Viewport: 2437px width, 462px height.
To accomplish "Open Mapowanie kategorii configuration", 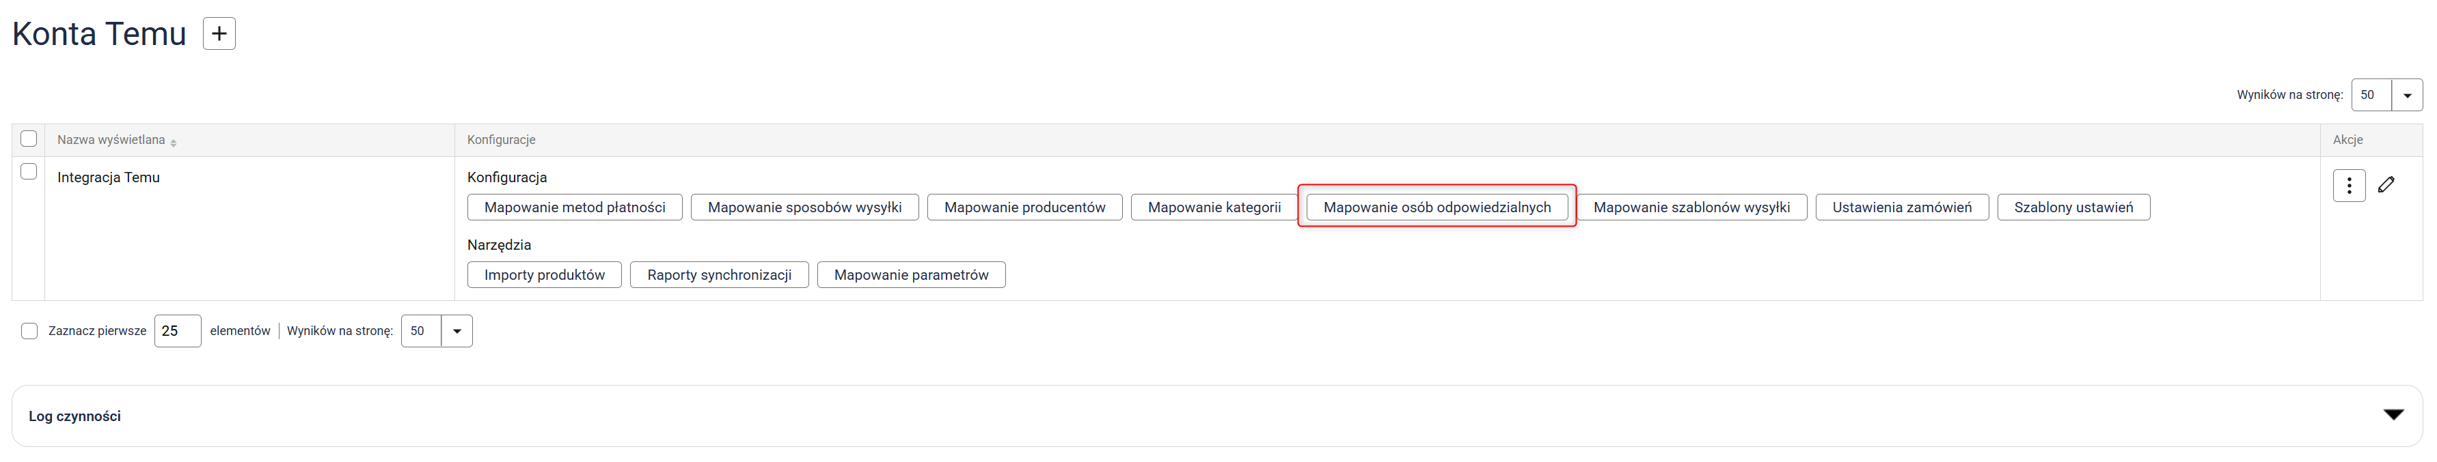I will (1214, 208).
